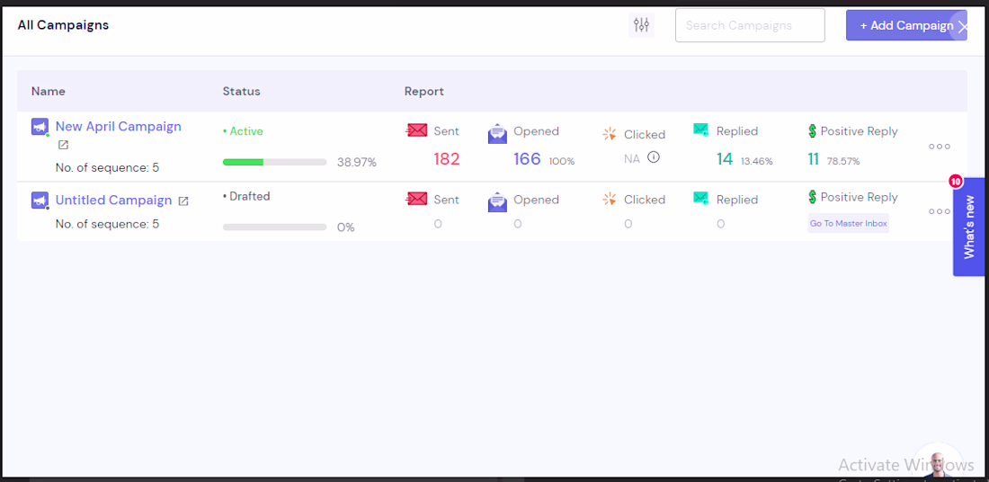The height and width of the screenshot is (482, 989).
Task: Click megaphone icon next to New April Campaign
Action: (x=40, y=127)
